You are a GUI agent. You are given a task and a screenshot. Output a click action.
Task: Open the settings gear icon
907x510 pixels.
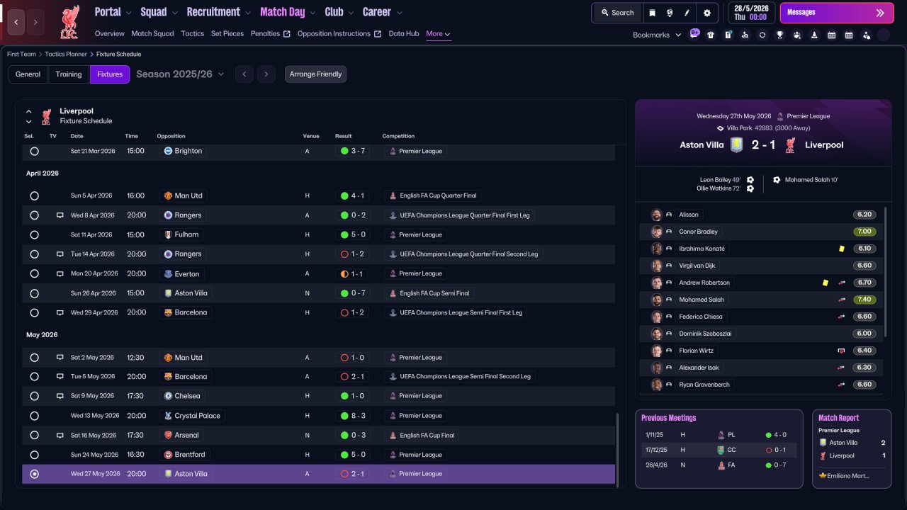point(706,13)
